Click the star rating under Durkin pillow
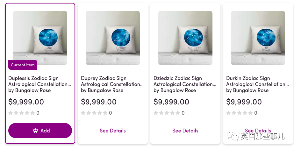Viewport: 294px width, 149px height. point(240,113)
